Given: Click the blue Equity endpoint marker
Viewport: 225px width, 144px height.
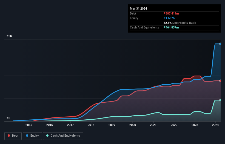Looking at the screenshot, I should (x=220, y=44).
